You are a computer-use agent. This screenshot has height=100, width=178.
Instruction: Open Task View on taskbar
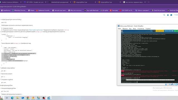point(7,98)
